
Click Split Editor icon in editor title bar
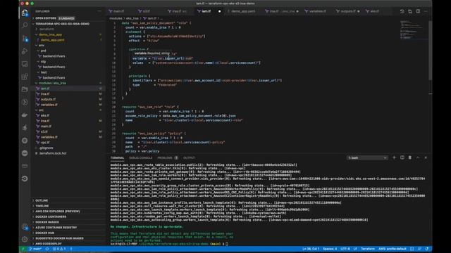[x=418, y=11]
